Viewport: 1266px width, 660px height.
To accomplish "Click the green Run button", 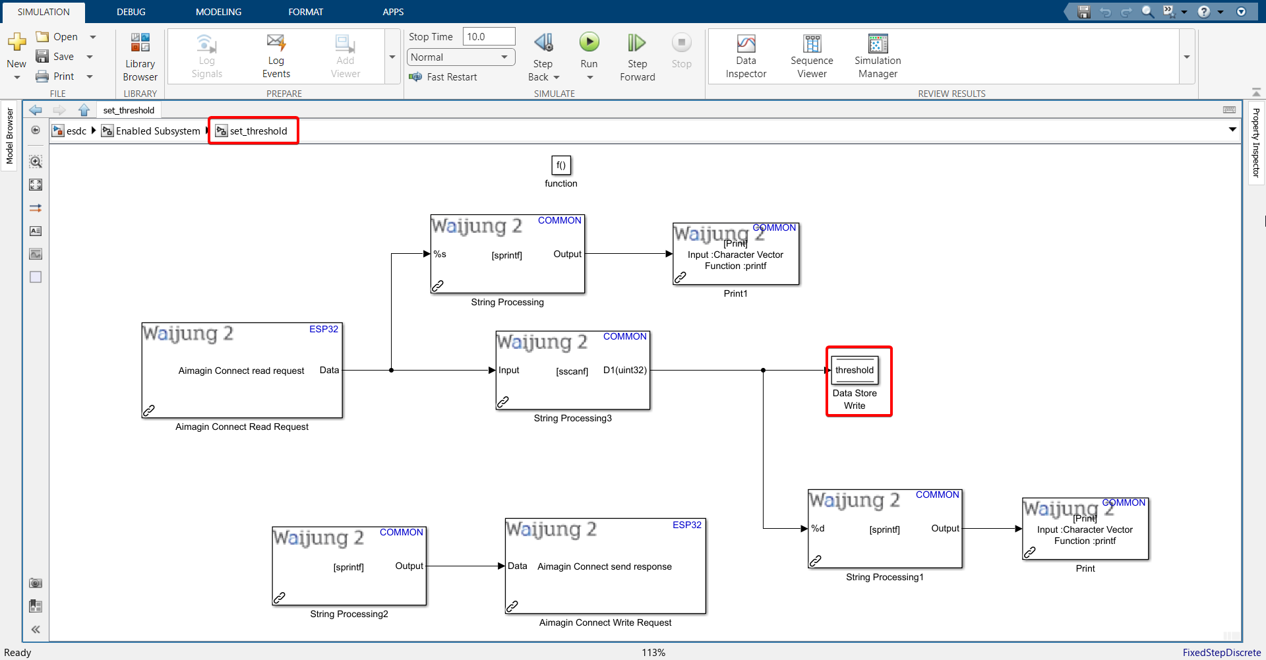I will coord(589,44).
